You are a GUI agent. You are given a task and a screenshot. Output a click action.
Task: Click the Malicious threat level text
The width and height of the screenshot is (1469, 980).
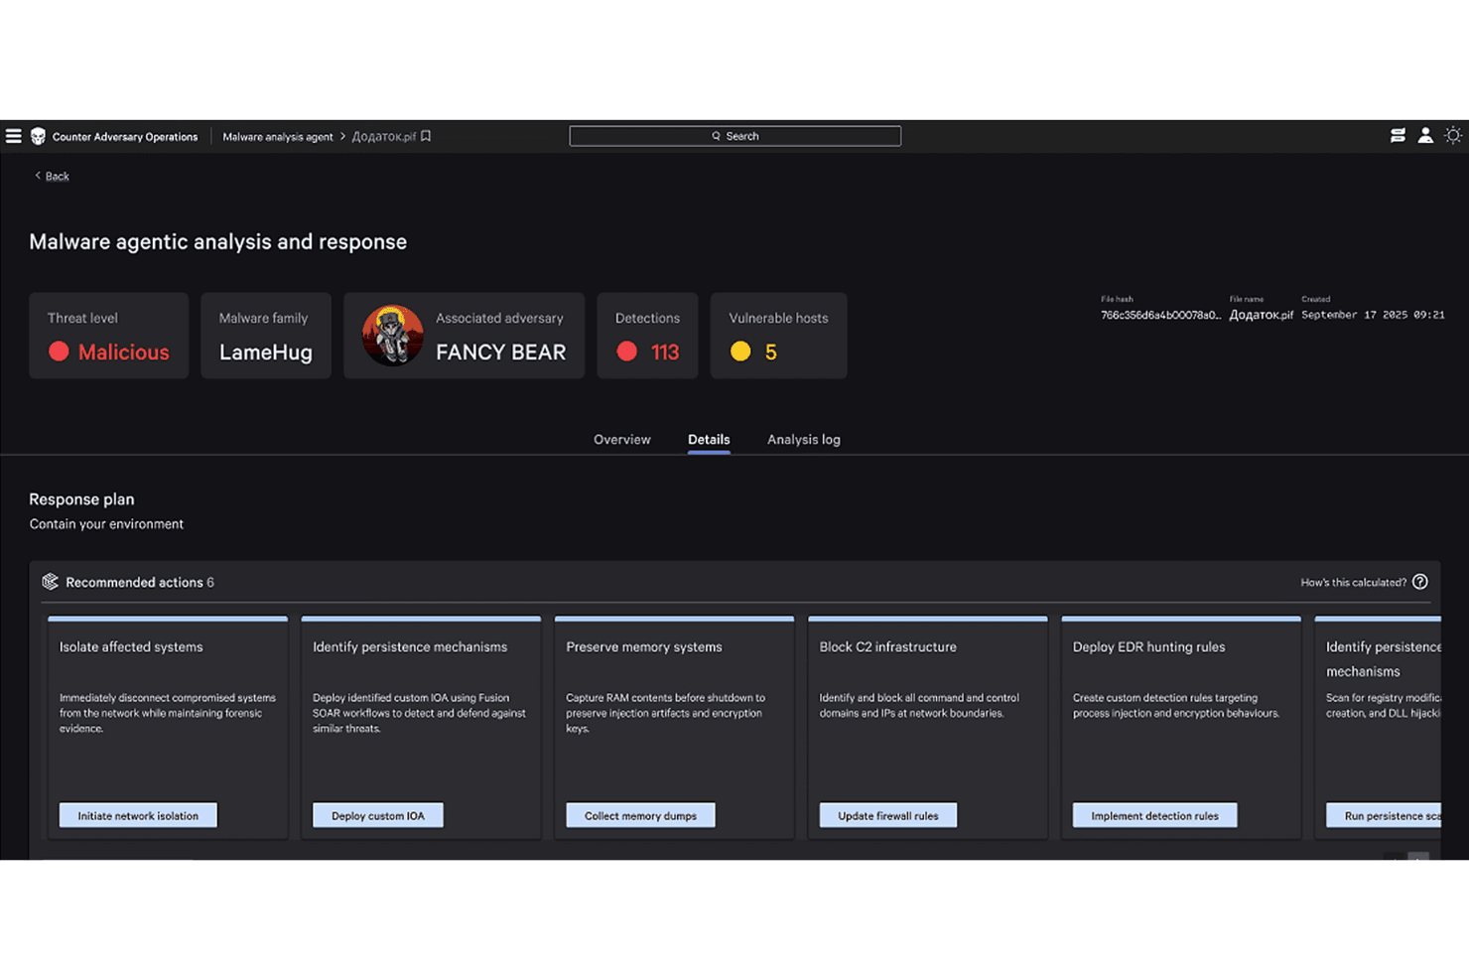(x=124, y=352)
